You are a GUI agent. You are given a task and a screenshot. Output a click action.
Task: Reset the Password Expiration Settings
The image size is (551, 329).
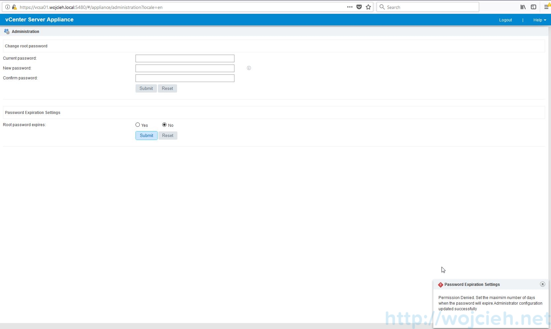(168, 136)
